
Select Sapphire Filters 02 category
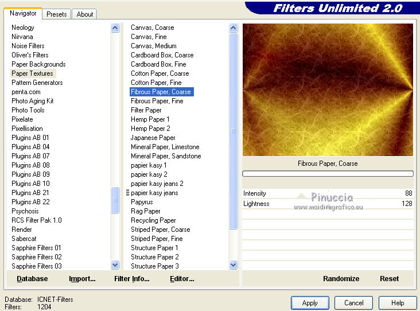pyautogui.click(x=37, y=257)
